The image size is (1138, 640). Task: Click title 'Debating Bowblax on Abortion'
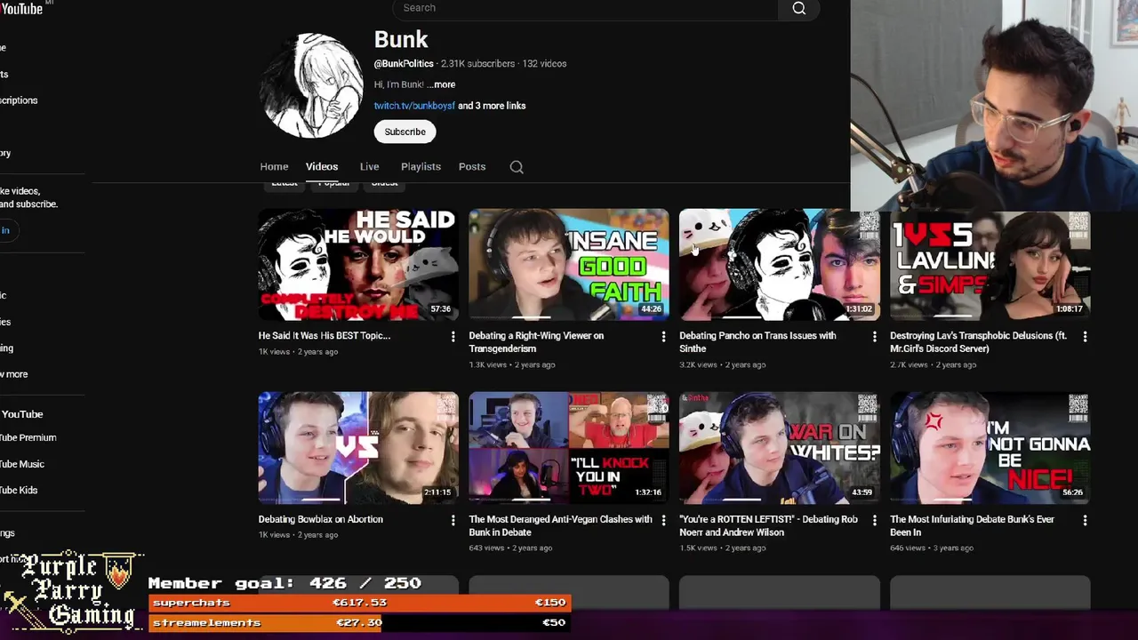[x=321, y=519]
